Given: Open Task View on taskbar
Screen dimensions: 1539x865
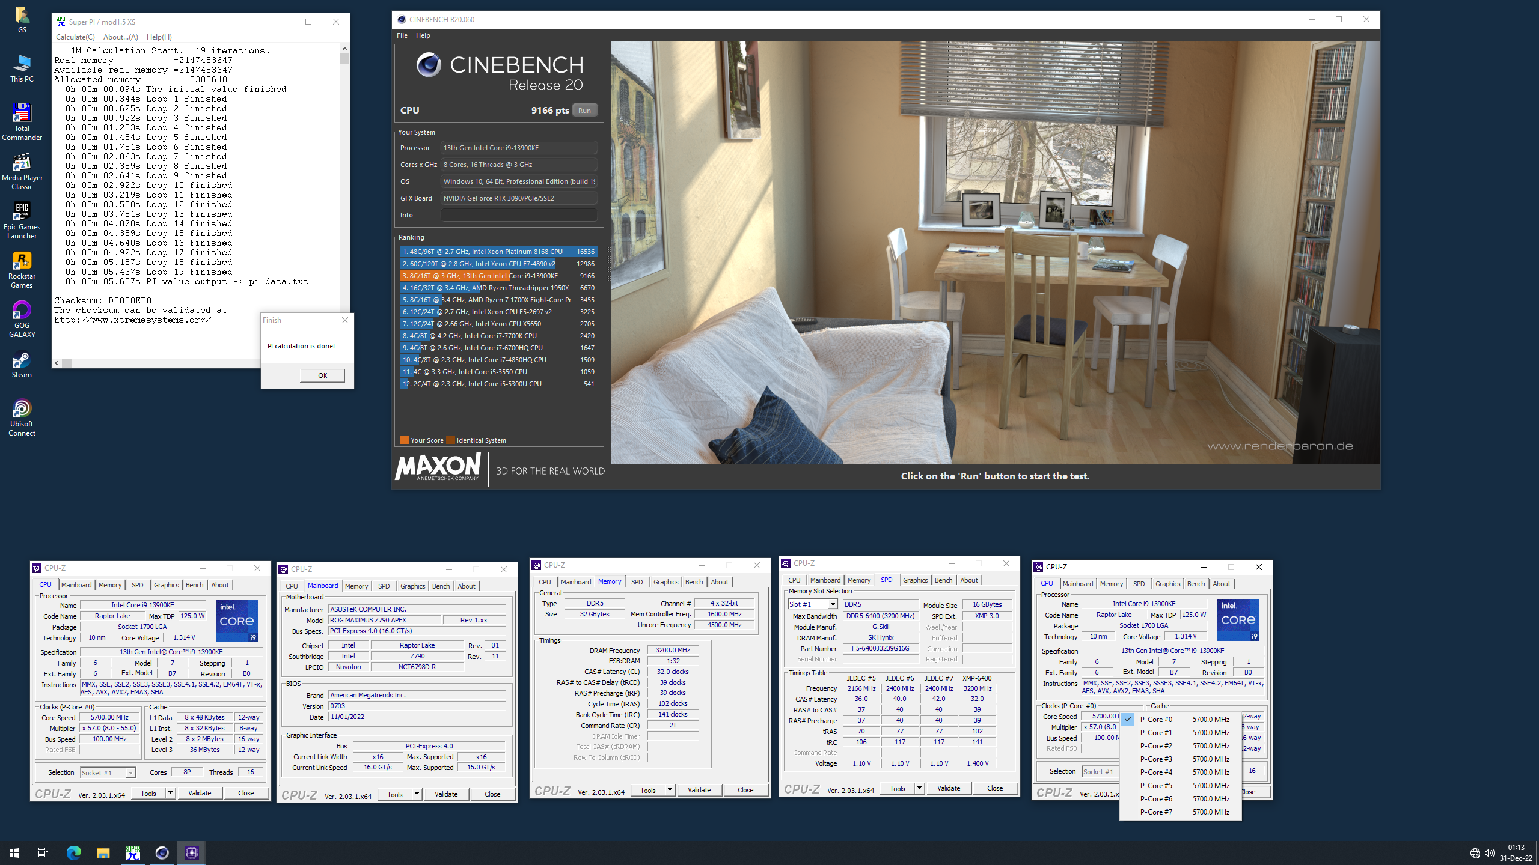Looking at the screenshot, I should click(x=43, y=852).
